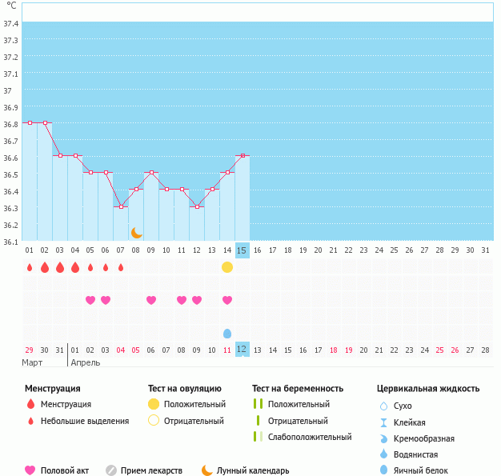Click the moon icon on chart day 08
The height and width of the screenshot is (476, 501).
[x=136, y=232]
